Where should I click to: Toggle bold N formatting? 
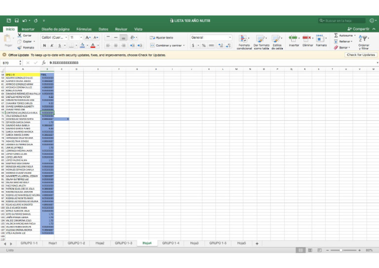coord(44,45)
